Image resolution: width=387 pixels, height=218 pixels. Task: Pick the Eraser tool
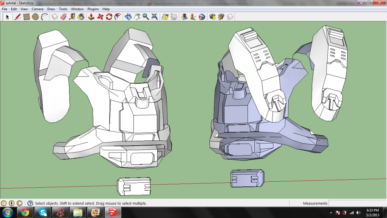tap(63, 17)
